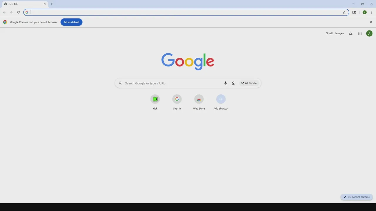
Task: Open the Sign in shortcut
Action: click(x=177, y=102)
